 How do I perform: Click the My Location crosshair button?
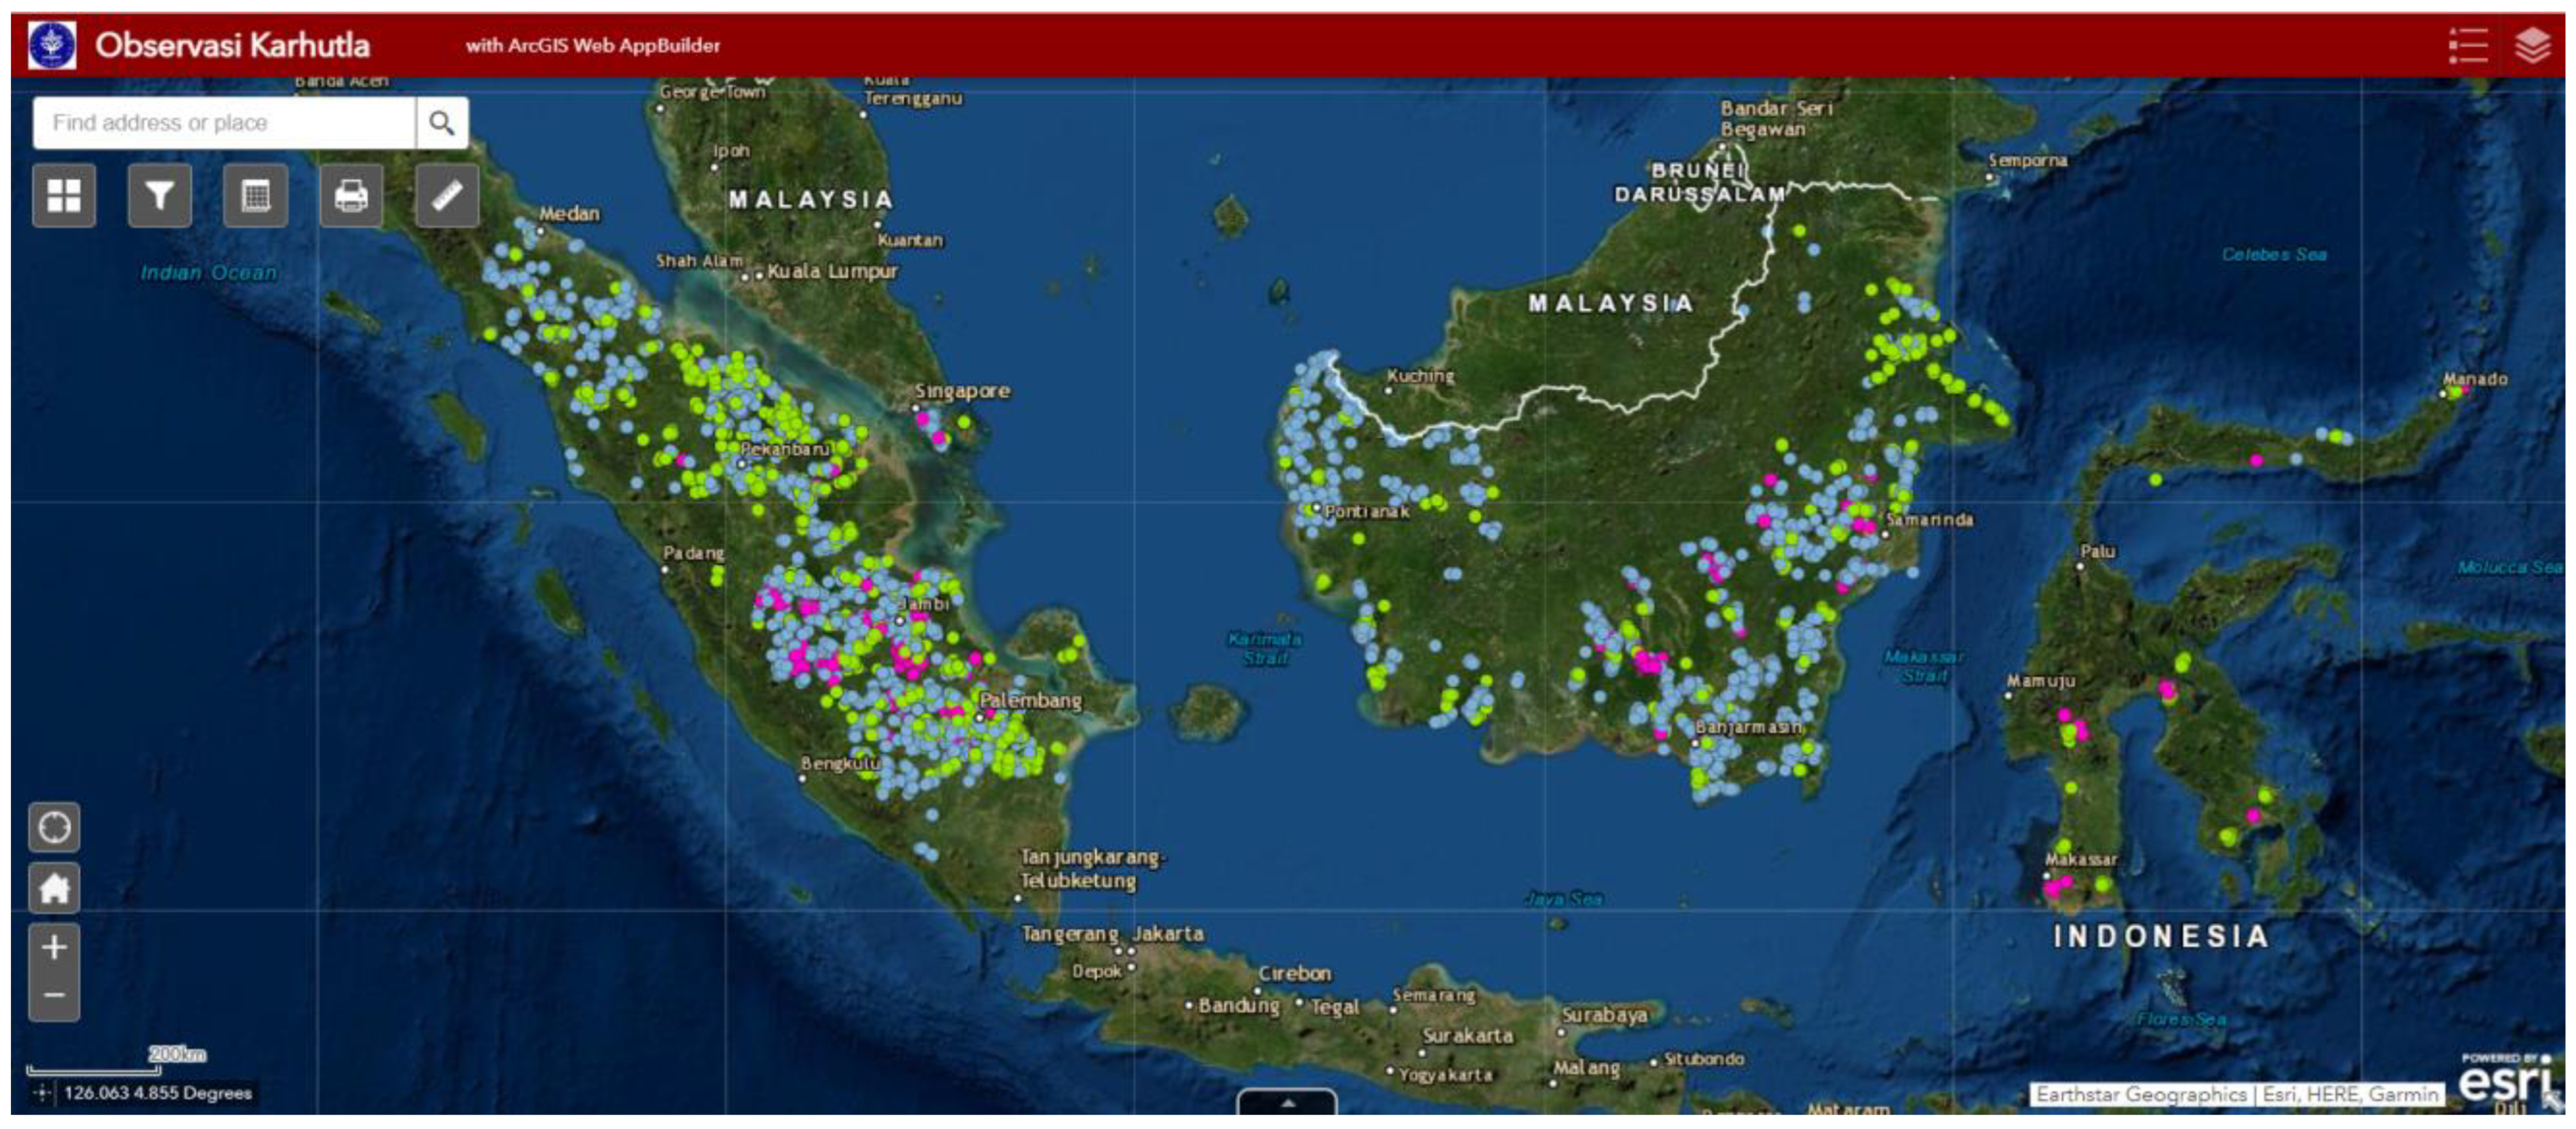click(x=54, y=827)
